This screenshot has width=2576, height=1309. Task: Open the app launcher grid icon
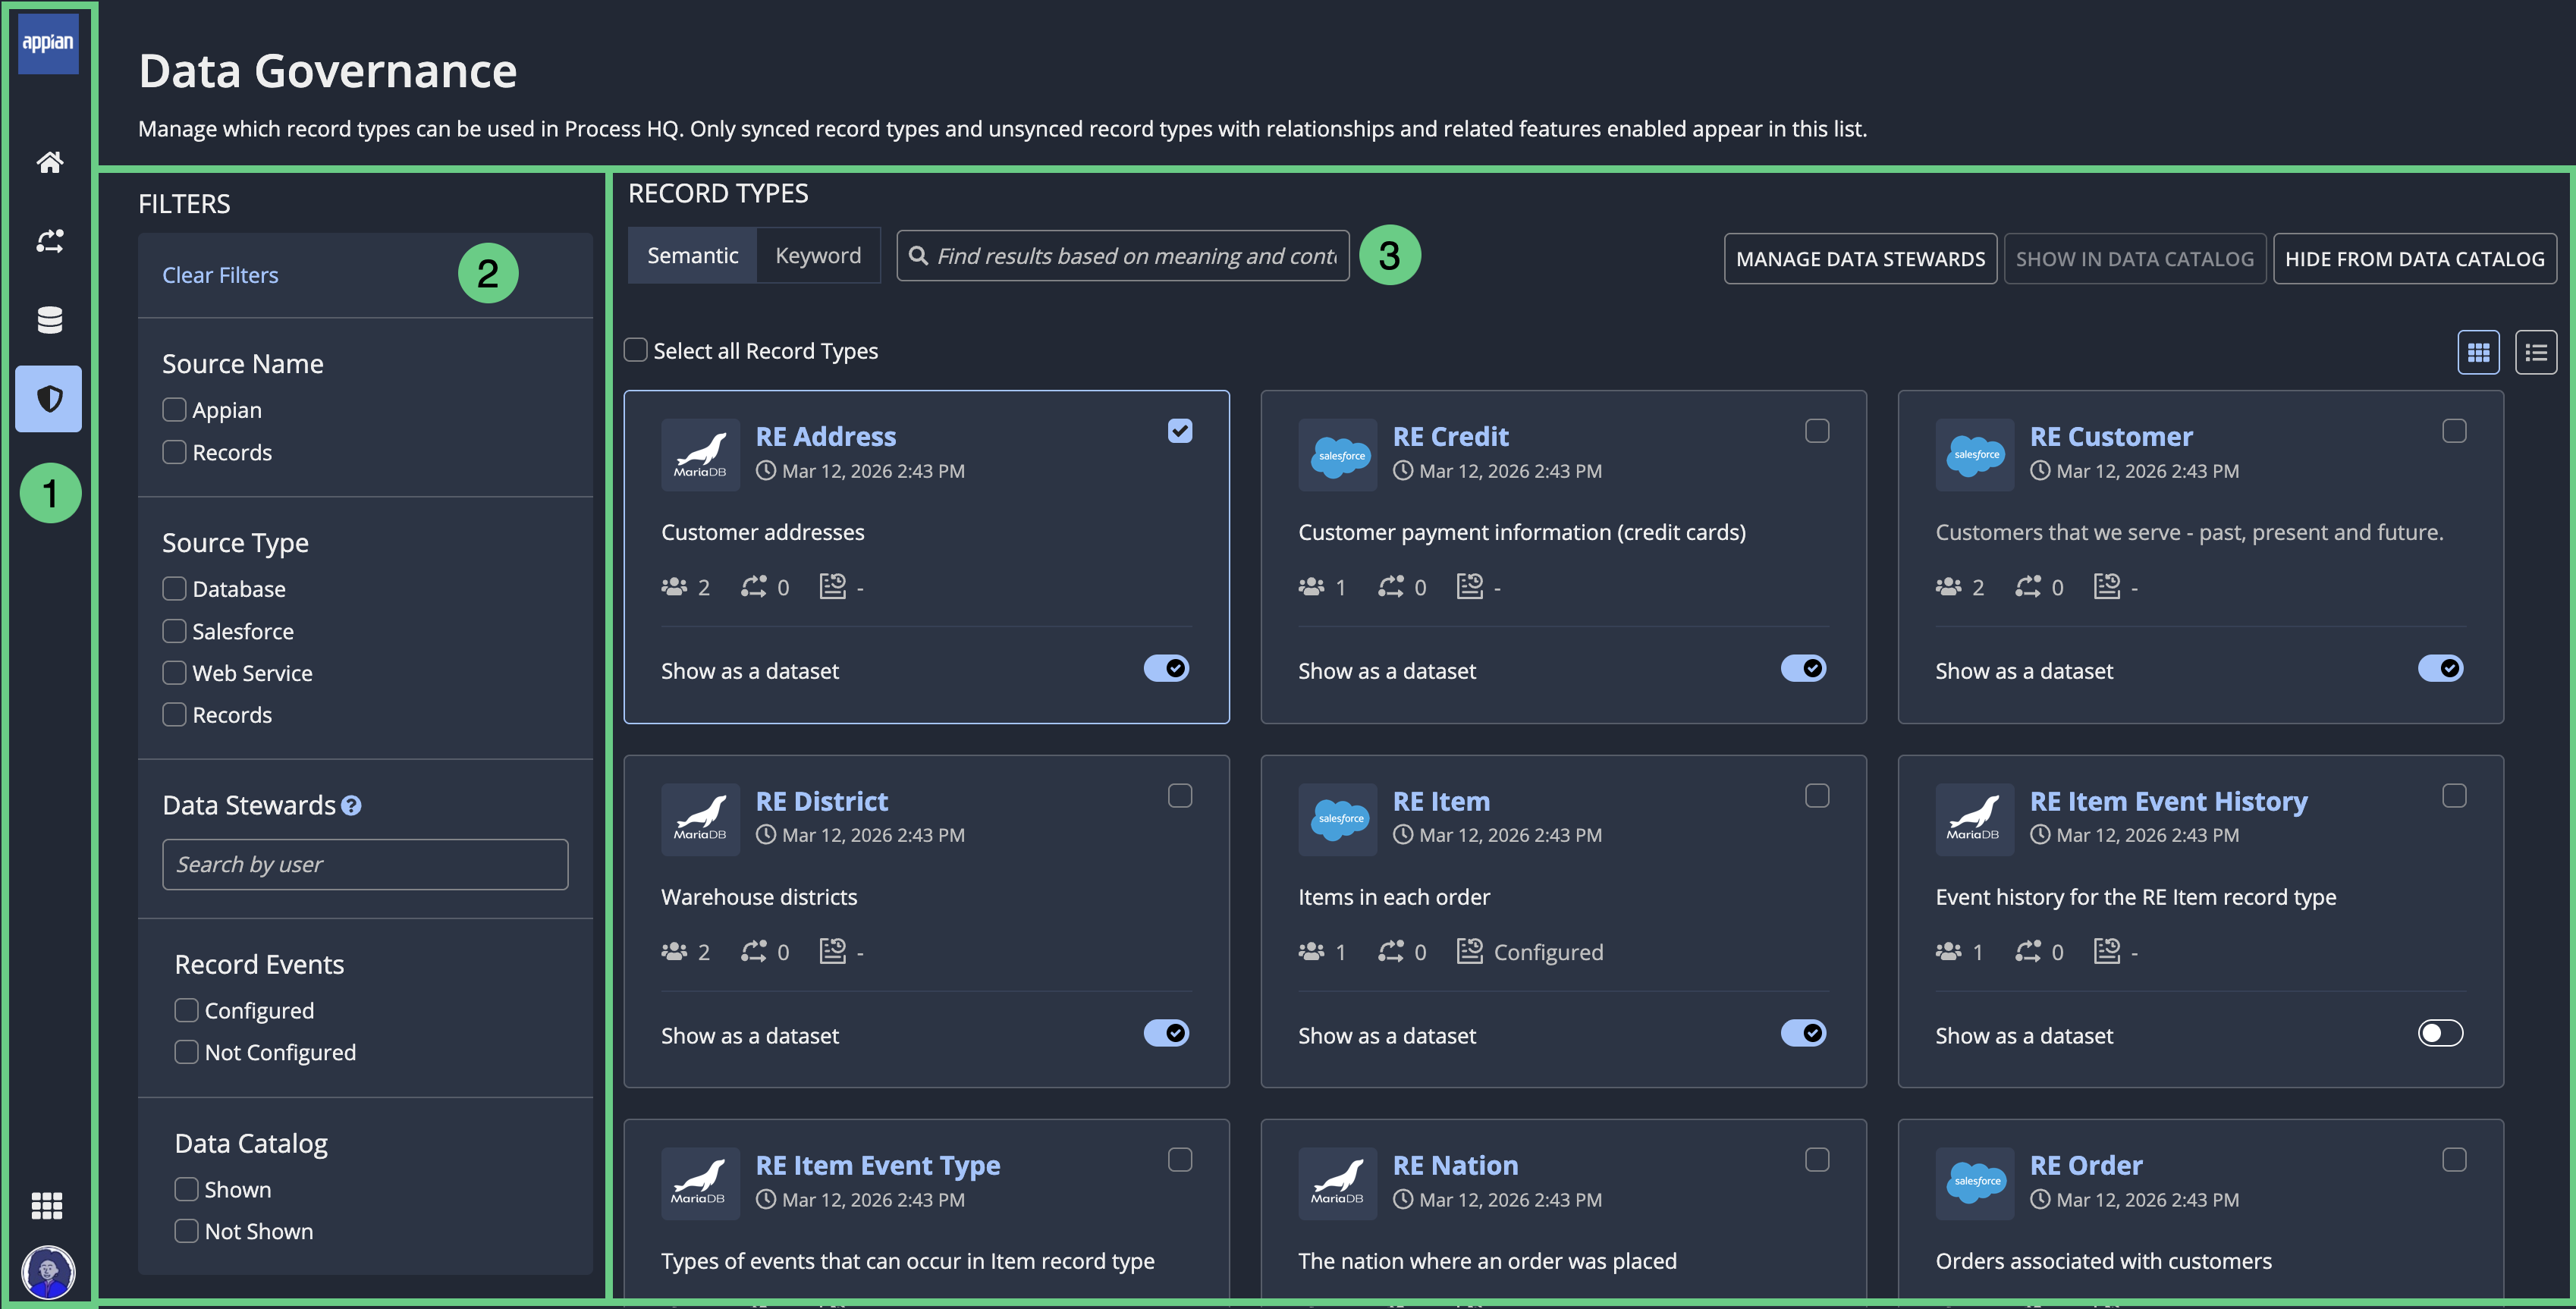(x=47, y=1206)
